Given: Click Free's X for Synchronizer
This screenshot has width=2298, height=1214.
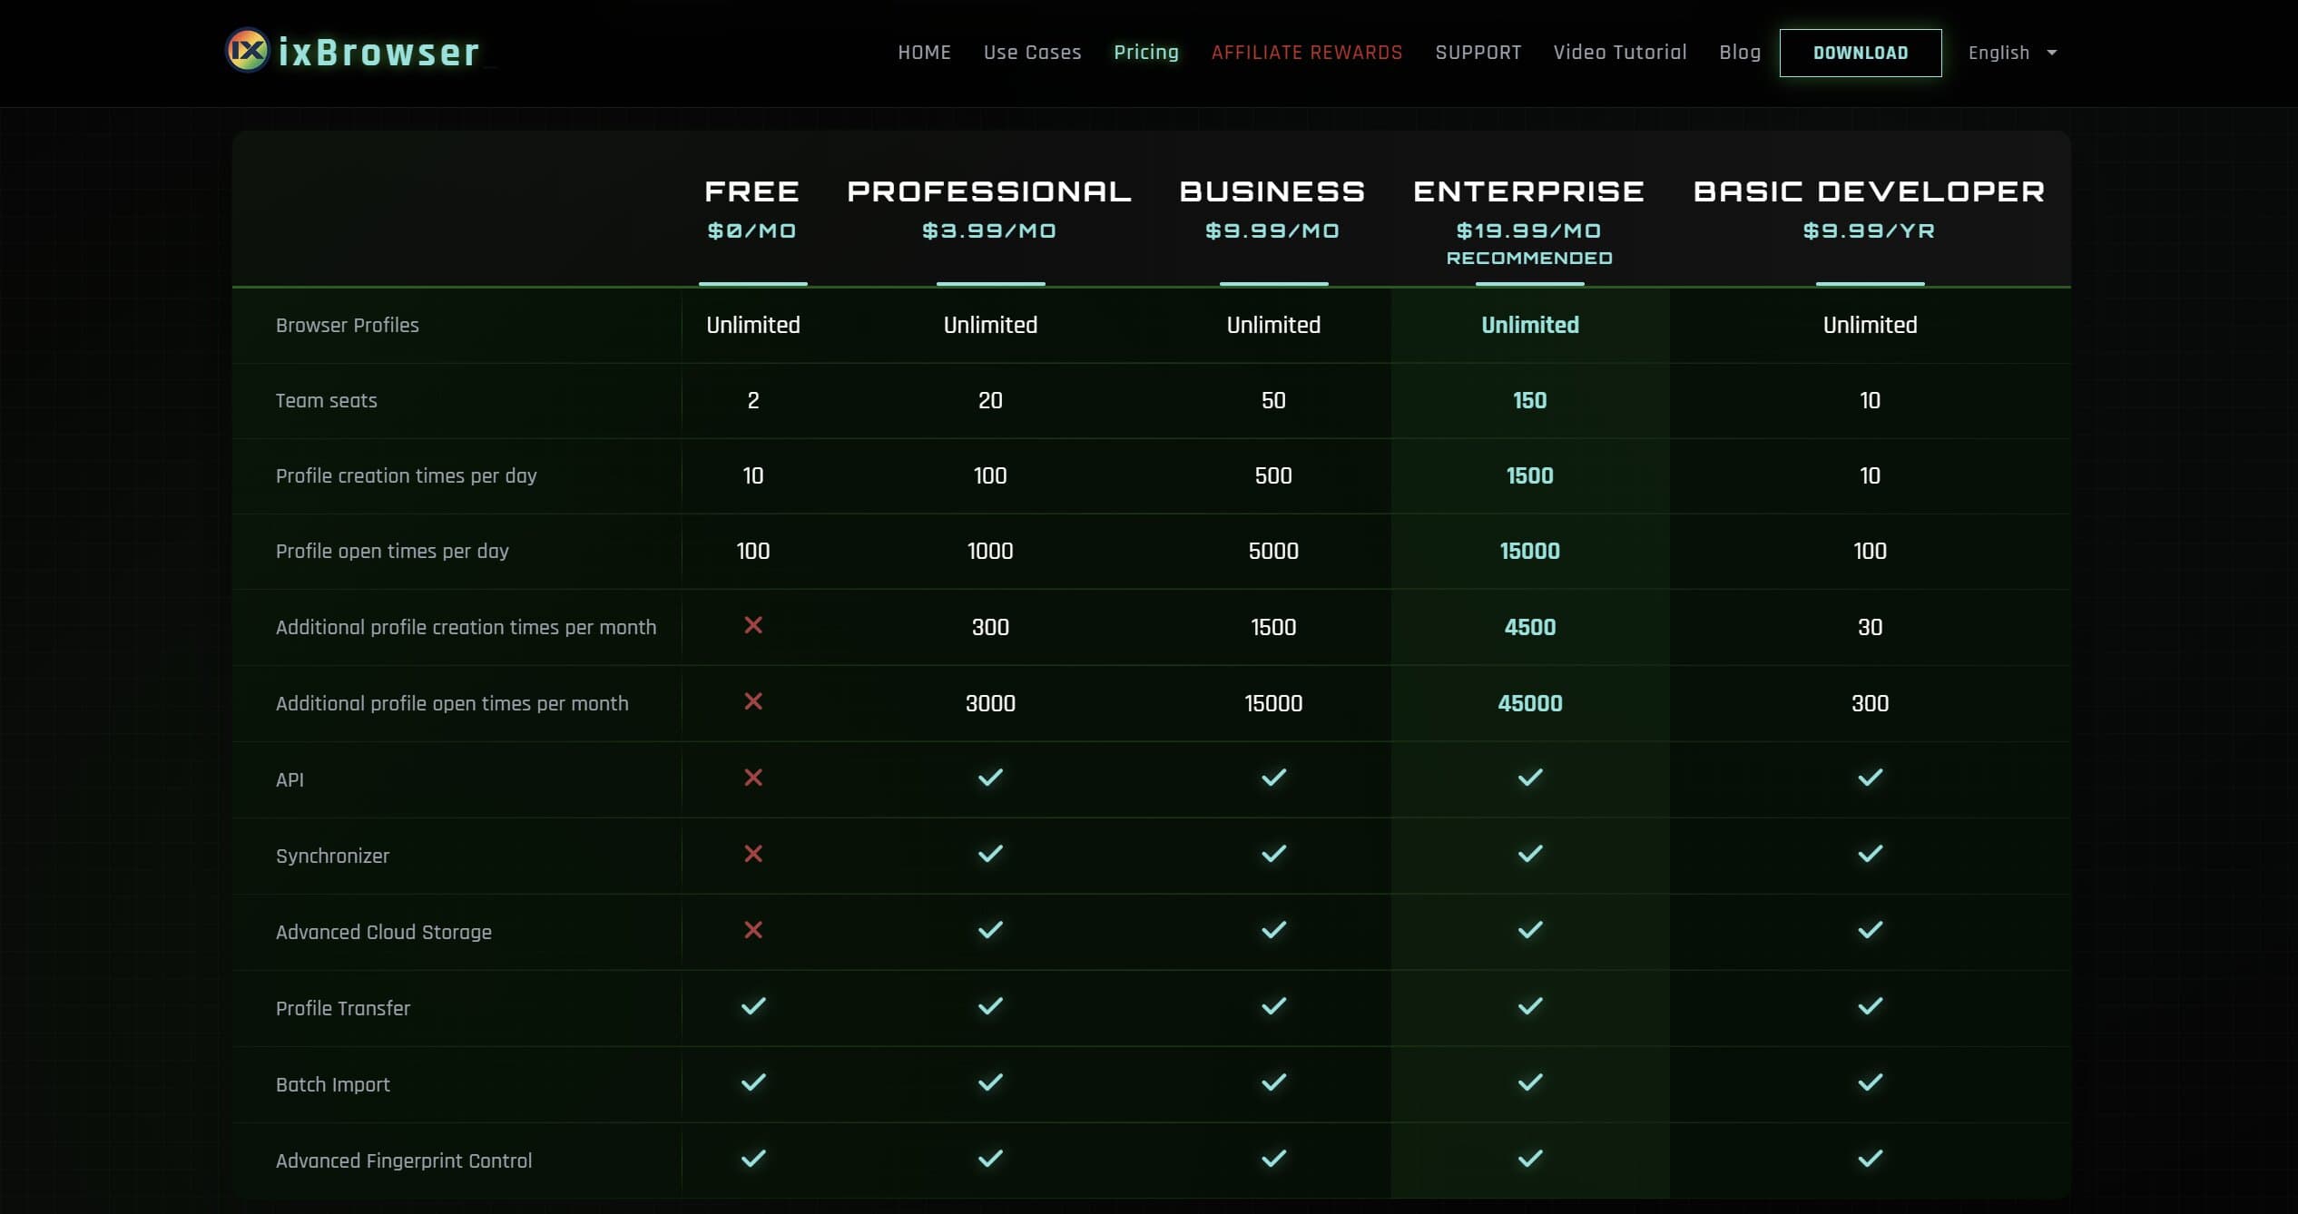Looking at the screenshot, I should pos(753,854).
